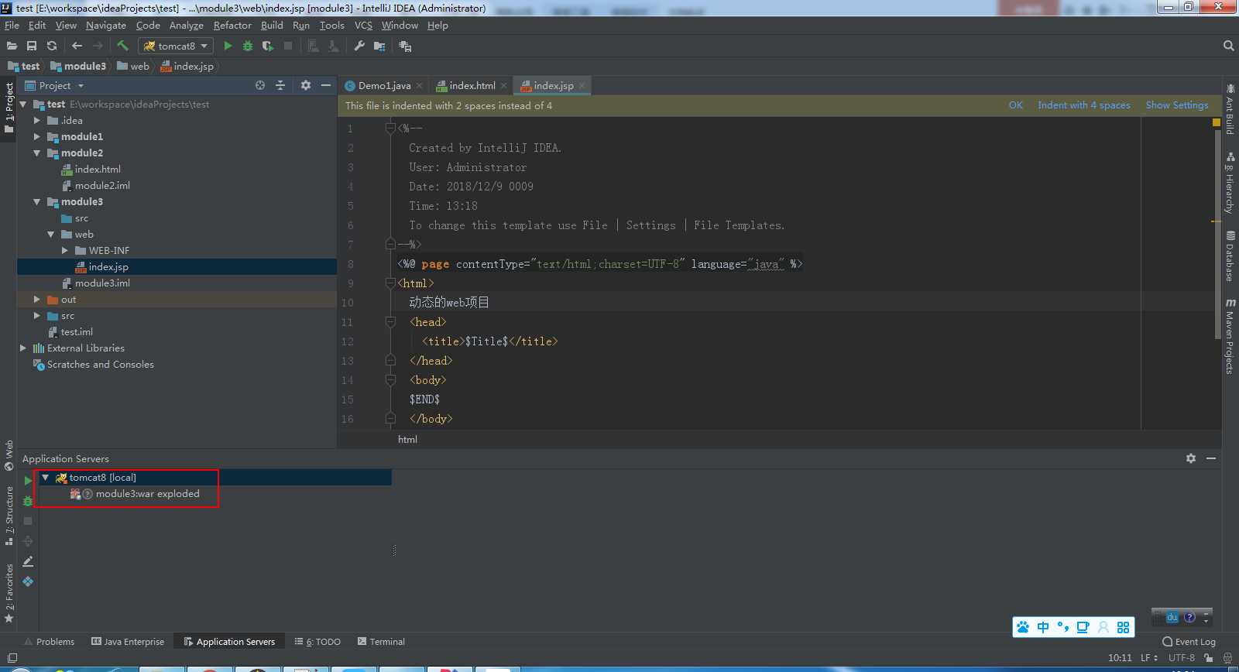Save all files via floppy icon
The image size is (1239, 672).
click(x=32, y=46)
